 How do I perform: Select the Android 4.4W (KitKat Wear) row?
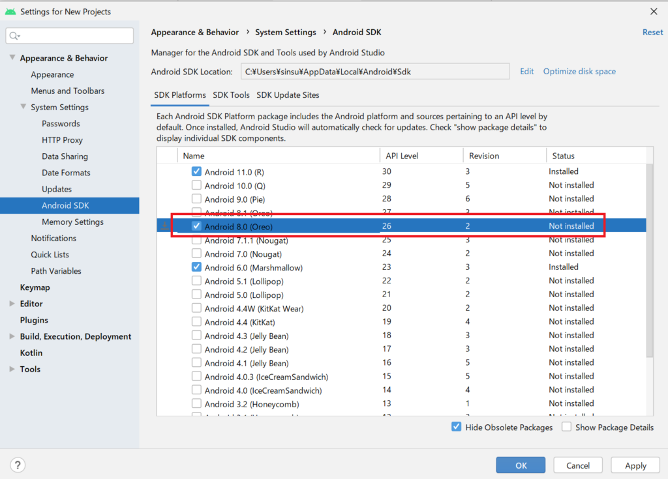pos(401,308)
